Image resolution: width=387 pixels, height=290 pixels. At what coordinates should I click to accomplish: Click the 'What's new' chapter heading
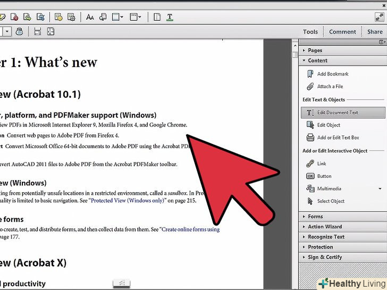point(61,62)
